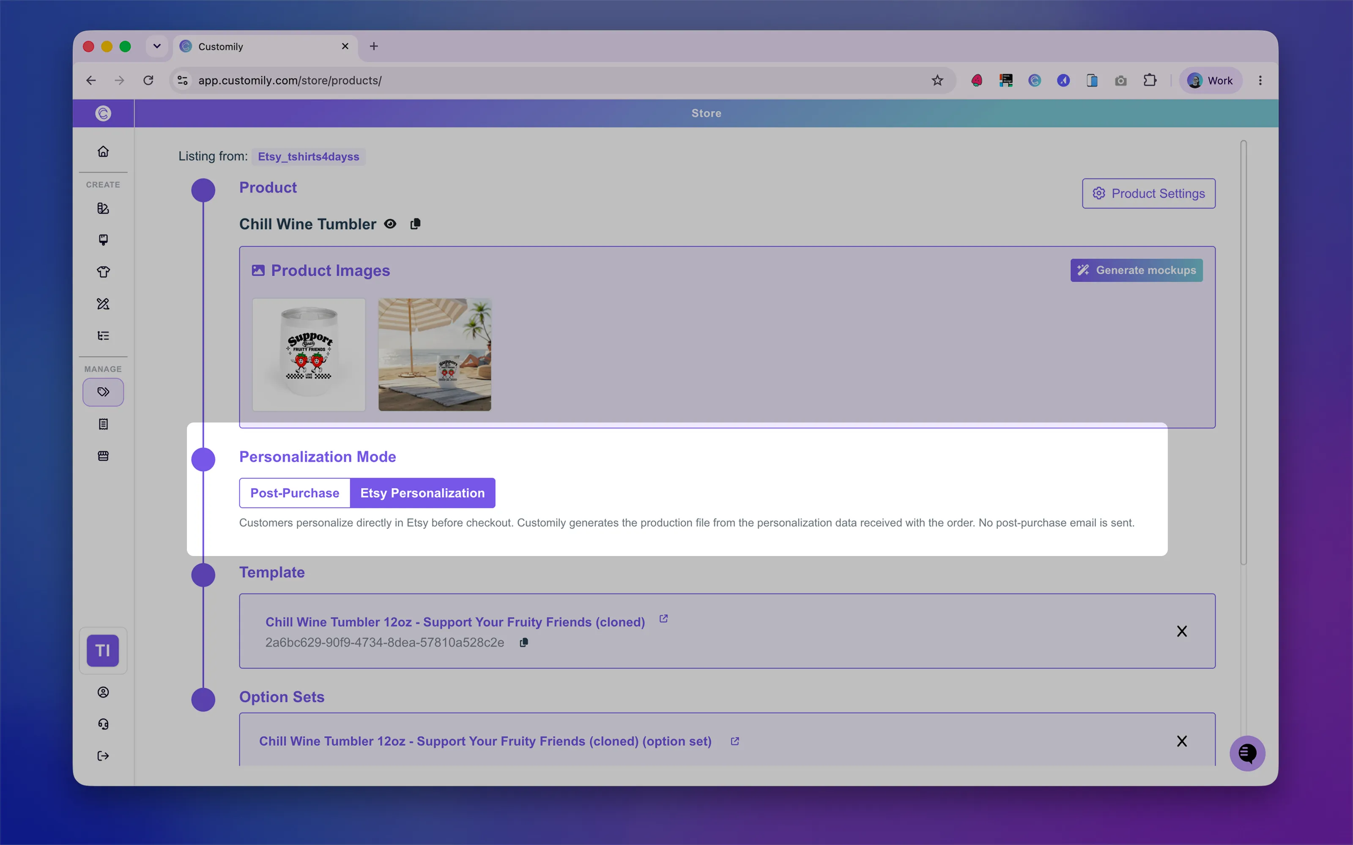
Task: Open the mockups brush icon in the sidebar
Action: (104, 240)
